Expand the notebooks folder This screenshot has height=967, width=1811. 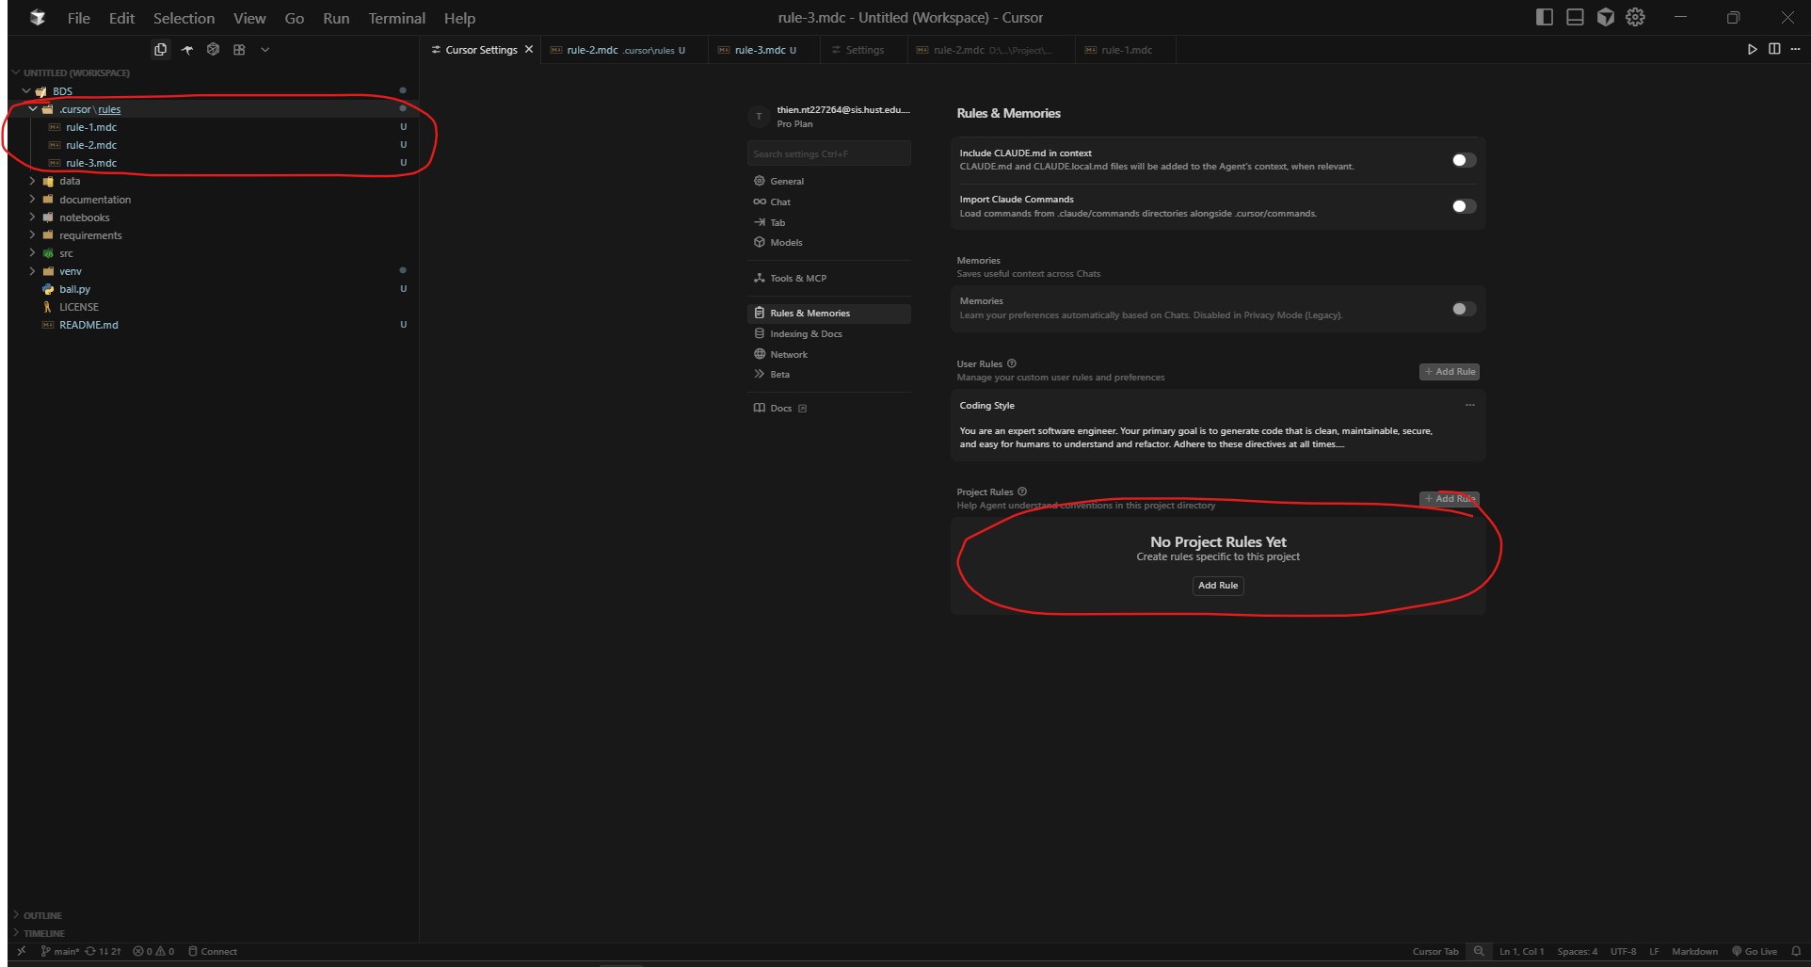pos(33,217)
